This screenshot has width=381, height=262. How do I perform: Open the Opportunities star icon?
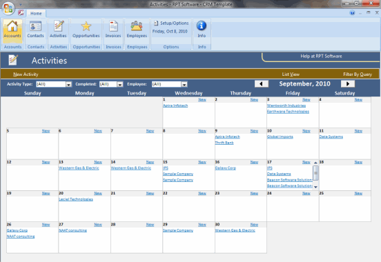click(86, 29)
